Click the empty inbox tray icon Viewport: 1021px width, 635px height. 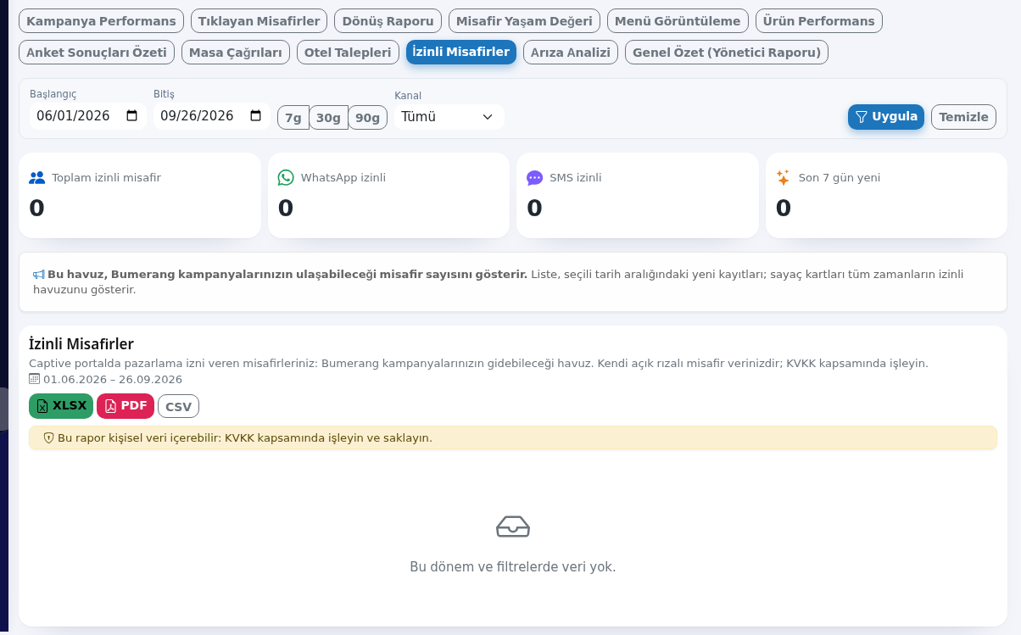pos(513,526)
